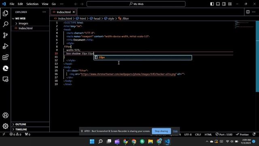The image size is (259, 146).
Task: Open remote window indicator in status bar
Action: [x=4, y=134]
